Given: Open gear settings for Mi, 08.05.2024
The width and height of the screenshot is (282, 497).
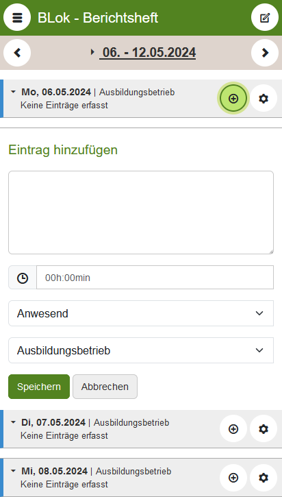Looking at the screenshot, I should click(x=264, y=478).
